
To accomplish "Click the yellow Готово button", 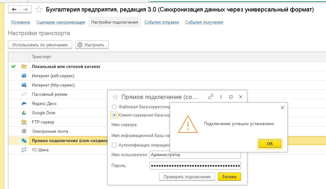I will click(x=229, y=177).
